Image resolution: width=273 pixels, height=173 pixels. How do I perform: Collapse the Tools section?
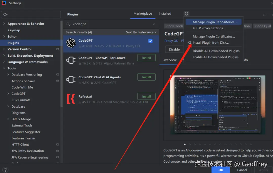point(4,68)
